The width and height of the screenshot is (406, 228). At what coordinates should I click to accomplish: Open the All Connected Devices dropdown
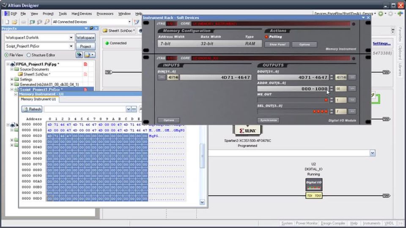129,22
